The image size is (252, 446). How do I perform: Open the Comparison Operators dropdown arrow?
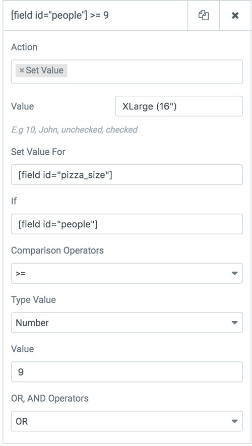point(234,273)
